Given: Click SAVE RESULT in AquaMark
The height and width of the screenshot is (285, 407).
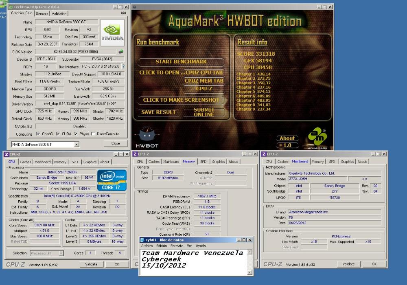Looking at the screenshot, I should (159, 112).
